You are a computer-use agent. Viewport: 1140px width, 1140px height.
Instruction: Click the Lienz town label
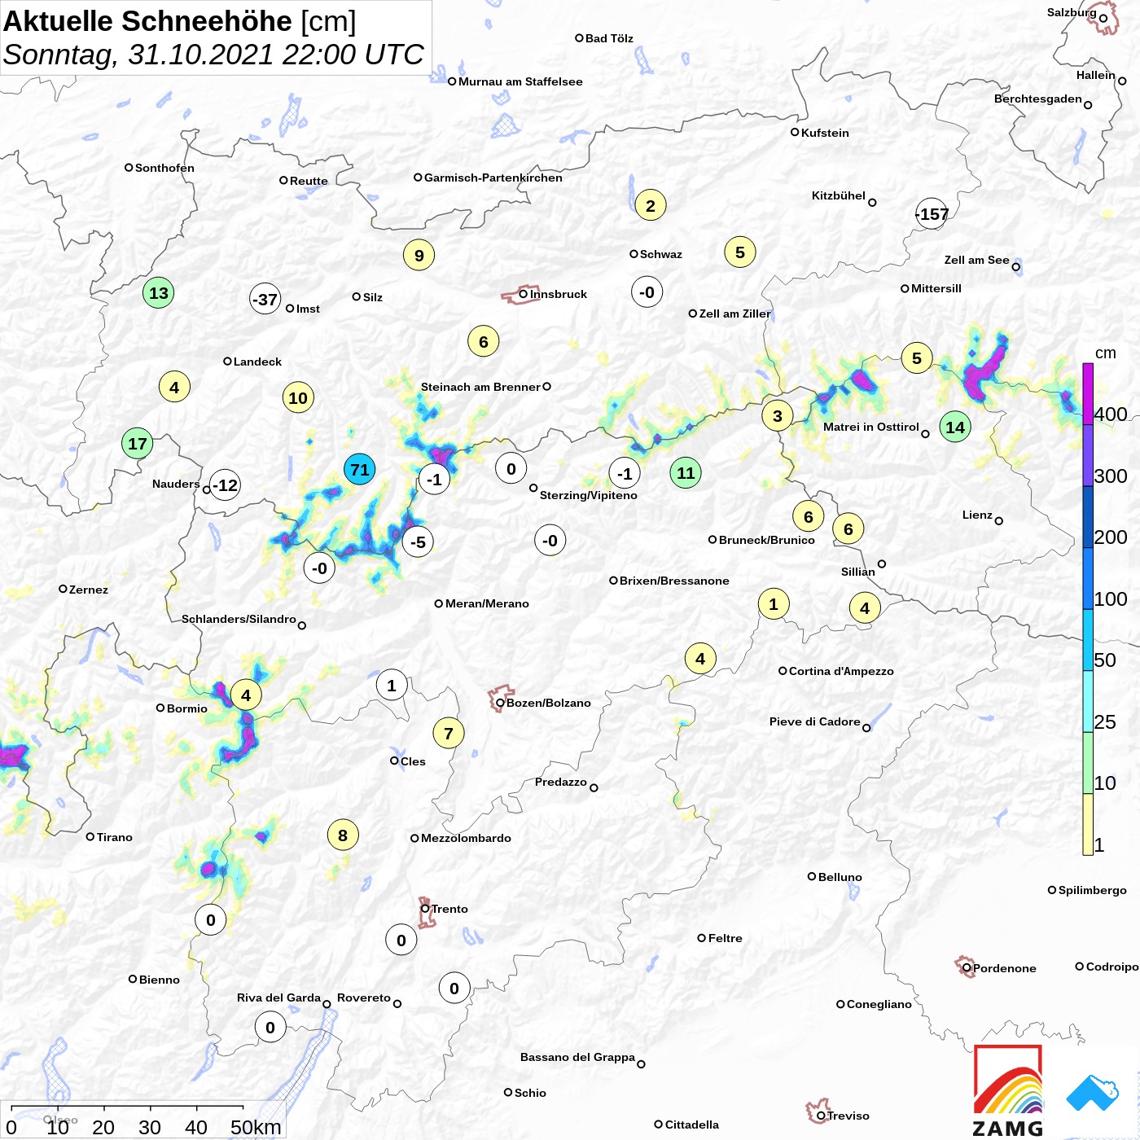tap(977, 515)
